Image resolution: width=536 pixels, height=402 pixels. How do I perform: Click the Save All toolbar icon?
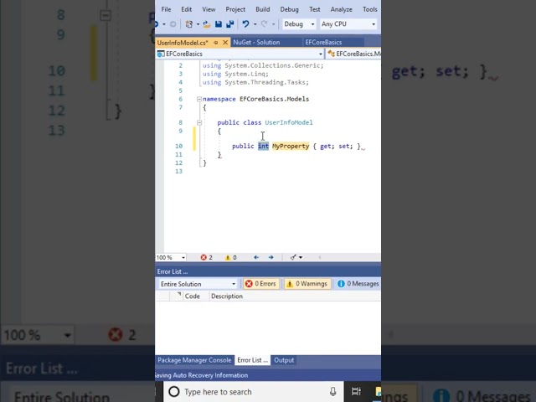[230, 24]
